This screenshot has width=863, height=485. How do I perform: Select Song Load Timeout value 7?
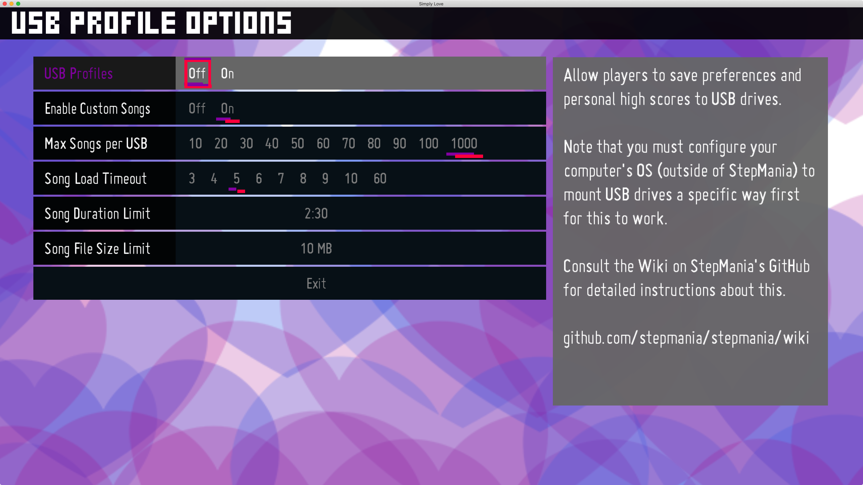click(x=280, y=178)
